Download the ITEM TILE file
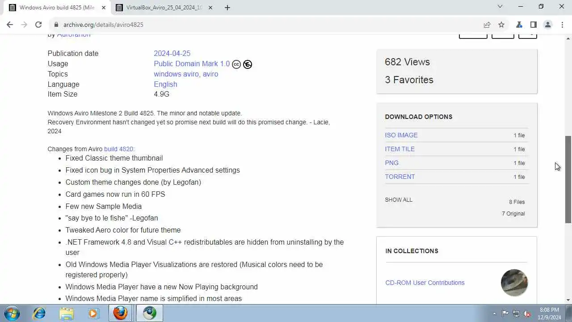572x322 pixels. pos(400,149)
